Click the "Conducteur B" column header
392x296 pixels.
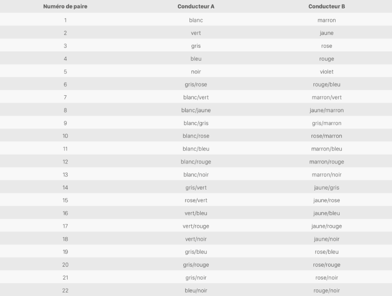pos(326,7)
